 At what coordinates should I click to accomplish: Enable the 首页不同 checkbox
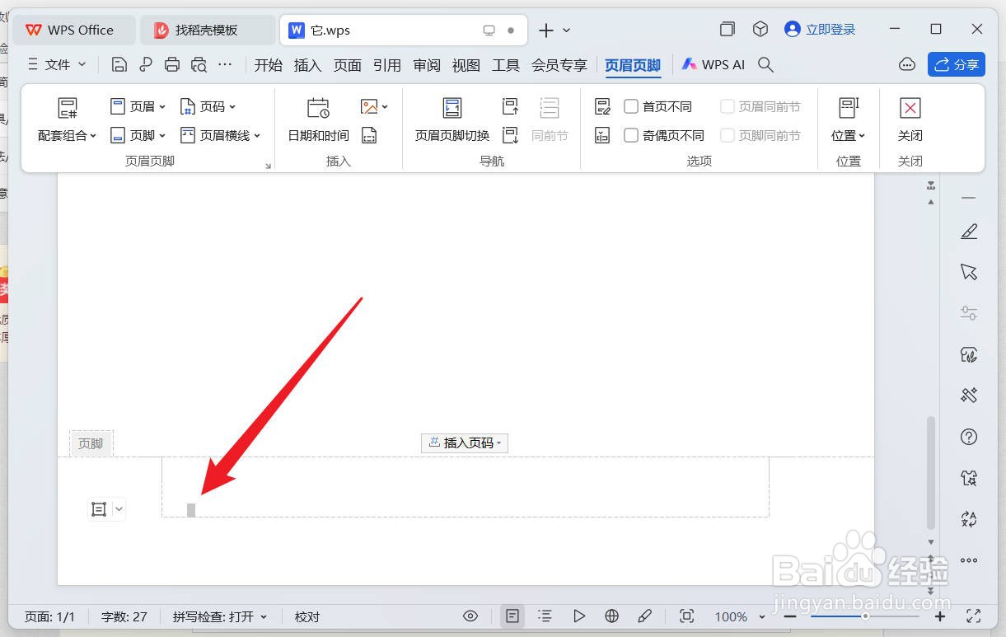point(632,105)
